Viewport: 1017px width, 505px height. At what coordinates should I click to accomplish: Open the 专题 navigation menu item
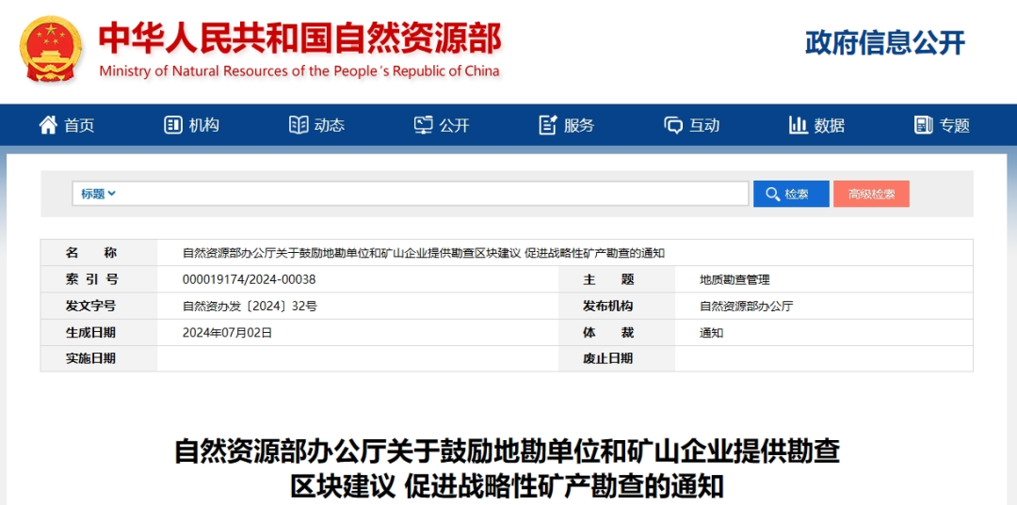(x=954, y=125)
